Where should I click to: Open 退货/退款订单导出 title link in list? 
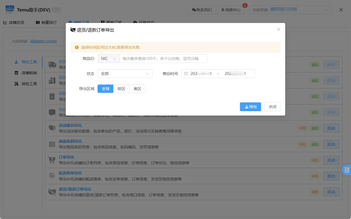tap(75, 189)
